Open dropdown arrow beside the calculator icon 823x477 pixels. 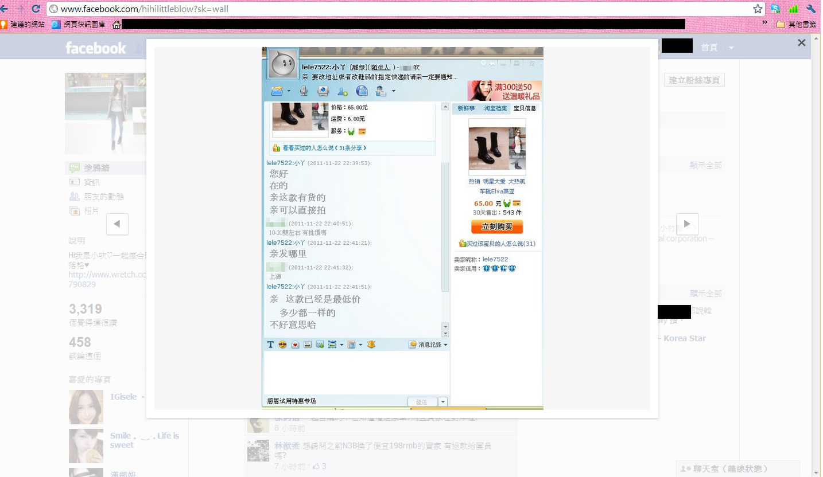[360, 345]
